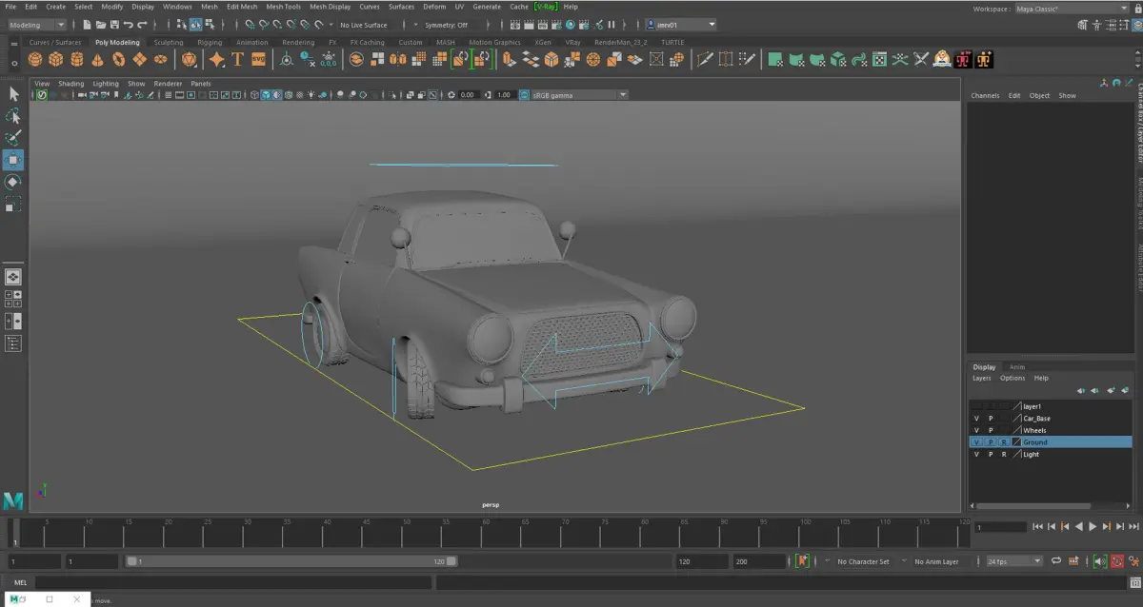1143x607 pixels.
Task: Select the polygon Type text tool icon
Action: click(x=237, y=59)
